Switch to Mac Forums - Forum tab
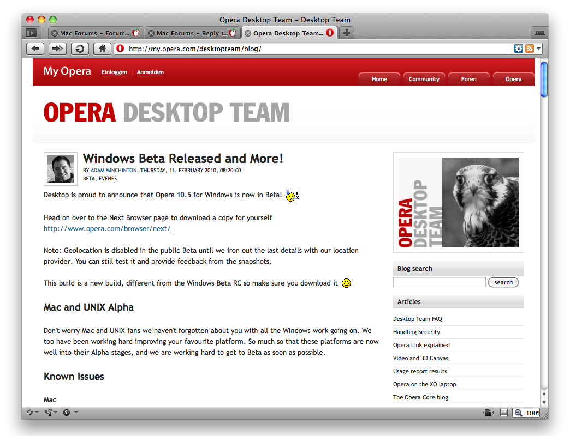Screen dimensions: 570x436 point(96,33)
